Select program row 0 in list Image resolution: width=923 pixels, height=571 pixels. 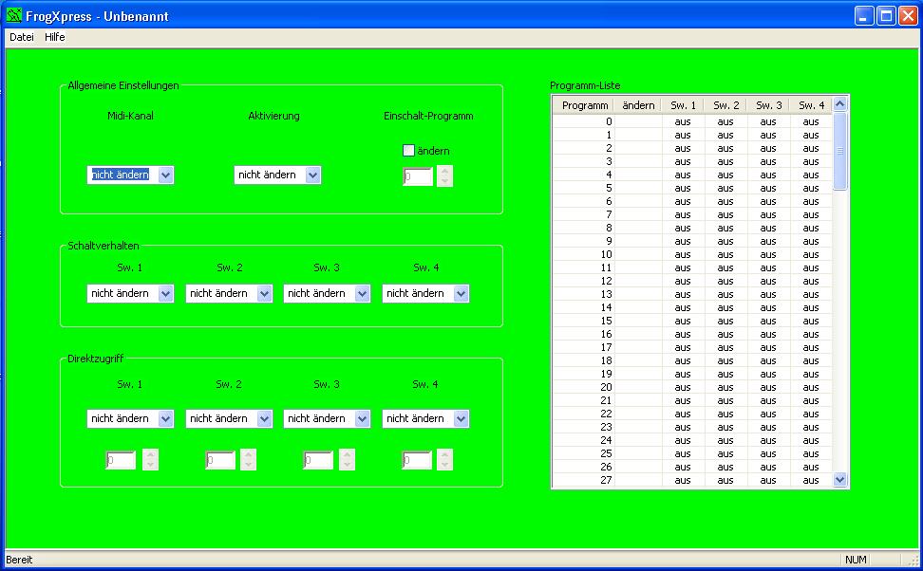click(692, 121)
